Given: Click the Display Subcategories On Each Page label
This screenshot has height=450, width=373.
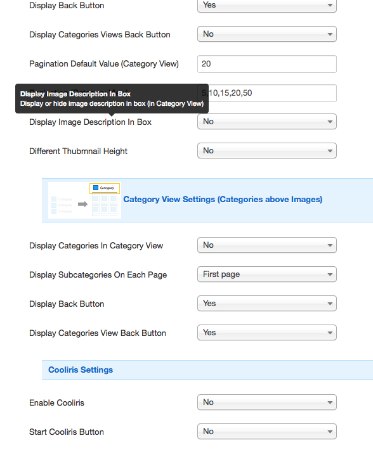Looking at the screenshot, I should coord(98,275).
